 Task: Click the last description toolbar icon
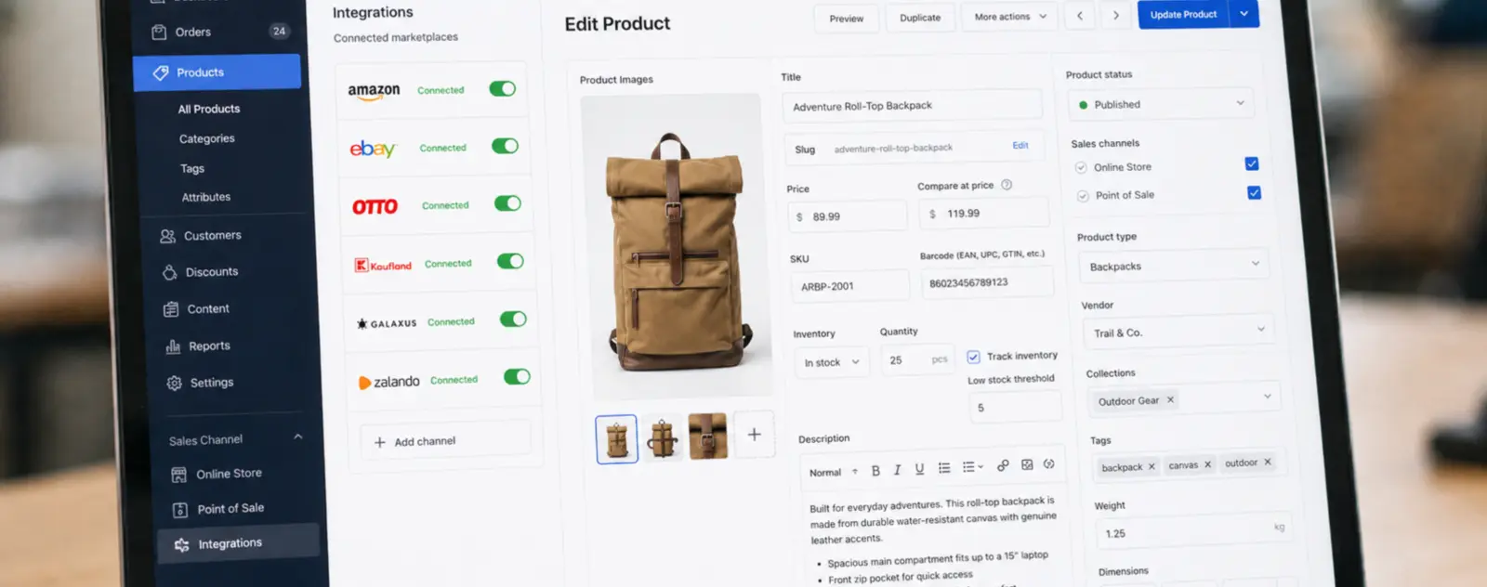click(1049, 463)
